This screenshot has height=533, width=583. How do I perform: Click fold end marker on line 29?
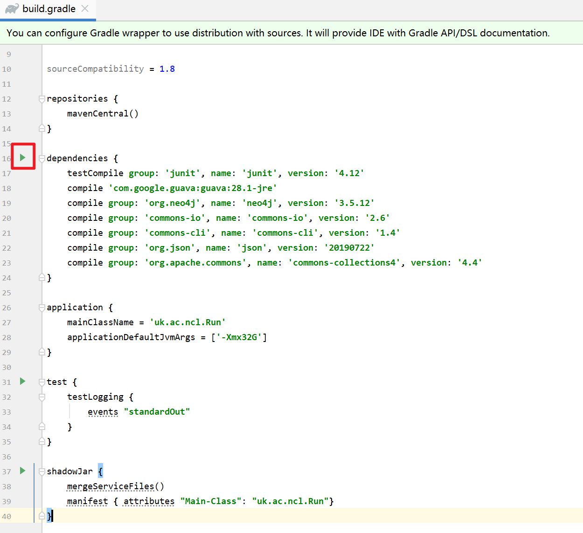42,352
